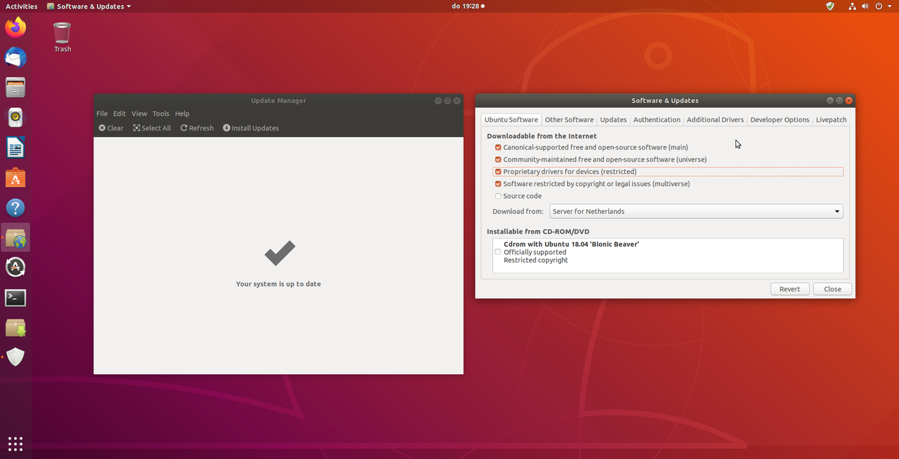Open Rhythmbox music player in dock
The height and width of the screenshot is (459, 899).
coord(15,117)
